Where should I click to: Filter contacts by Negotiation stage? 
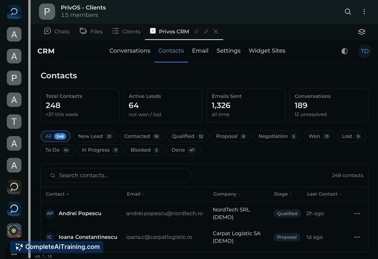277,136
